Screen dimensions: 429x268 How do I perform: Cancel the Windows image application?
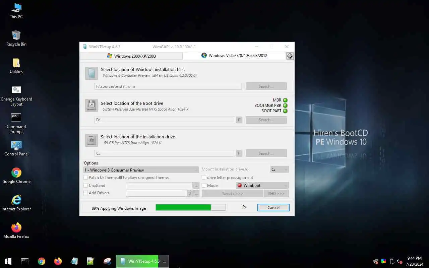pyautogui.click(x=273, y=208)
